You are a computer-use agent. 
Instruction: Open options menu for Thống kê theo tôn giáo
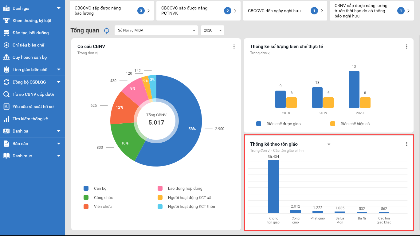point(406,144)
